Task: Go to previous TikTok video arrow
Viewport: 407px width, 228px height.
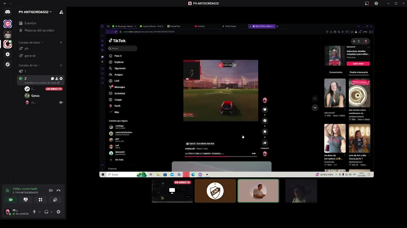Action: (x=315, y=98)
